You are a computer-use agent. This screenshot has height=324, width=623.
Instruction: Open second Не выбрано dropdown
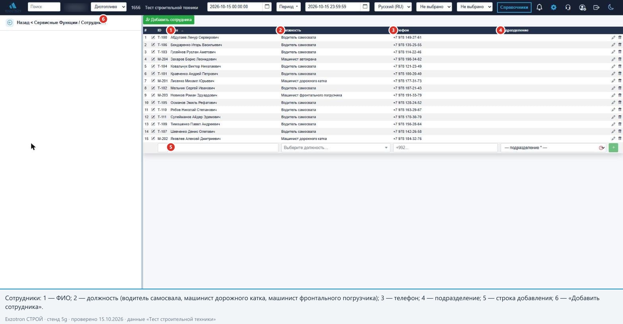474,7
